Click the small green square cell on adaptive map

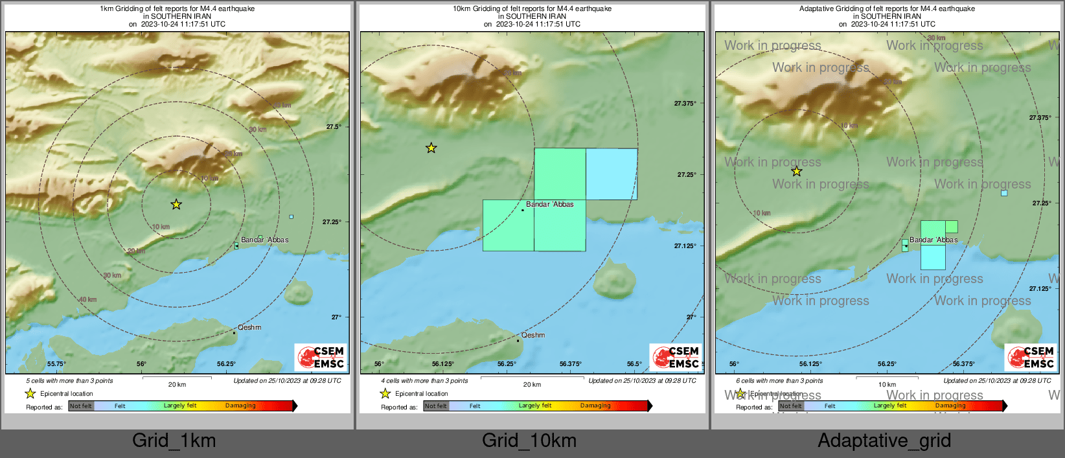coord(952,227)
